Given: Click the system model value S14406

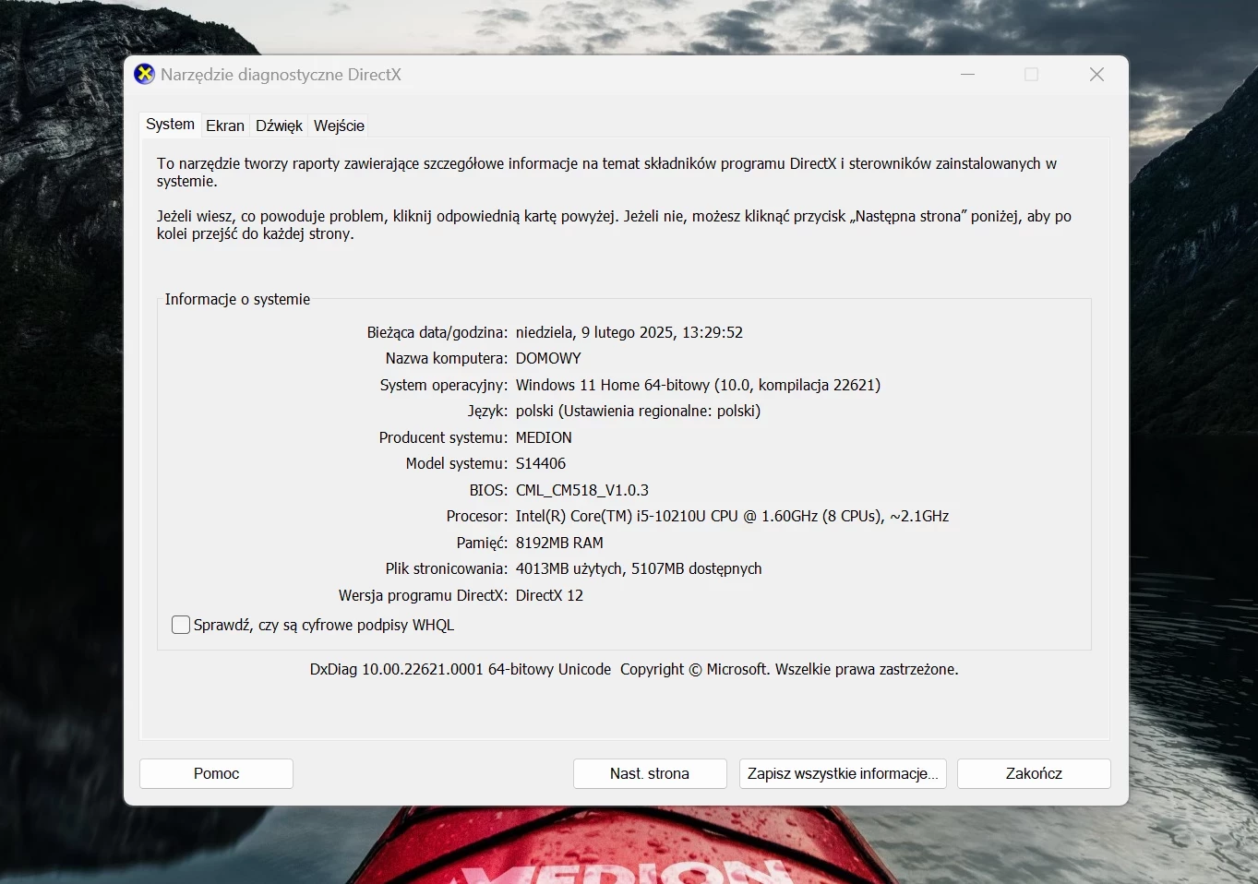Looking at the screenshot, I should pos(541,463).
